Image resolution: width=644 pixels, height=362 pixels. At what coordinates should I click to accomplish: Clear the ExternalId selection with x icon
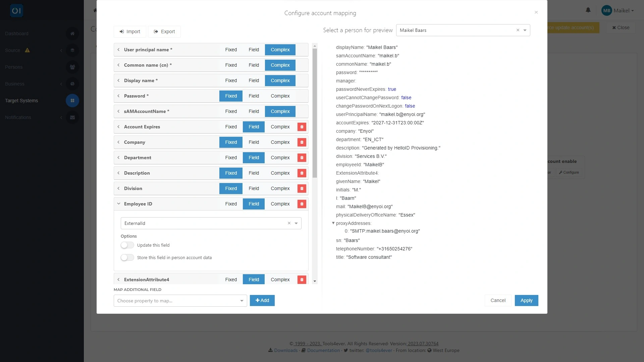tap(289, 223)
